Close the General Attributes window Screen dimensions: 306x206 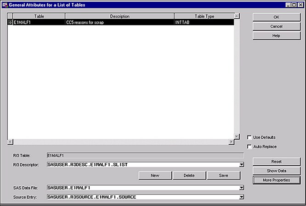point(301,5)
